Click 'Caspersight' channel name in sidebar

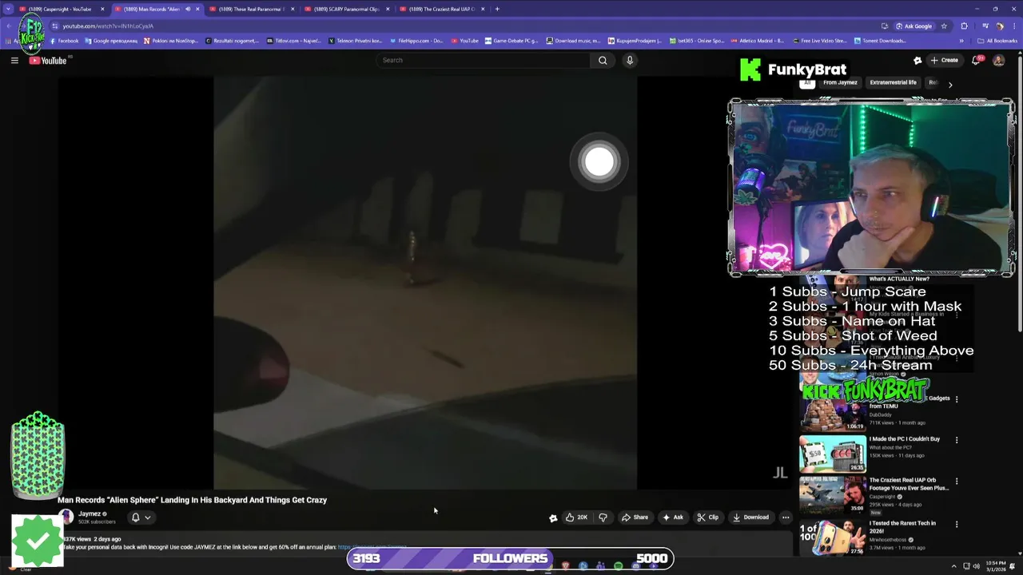click(x=883, y=496)
